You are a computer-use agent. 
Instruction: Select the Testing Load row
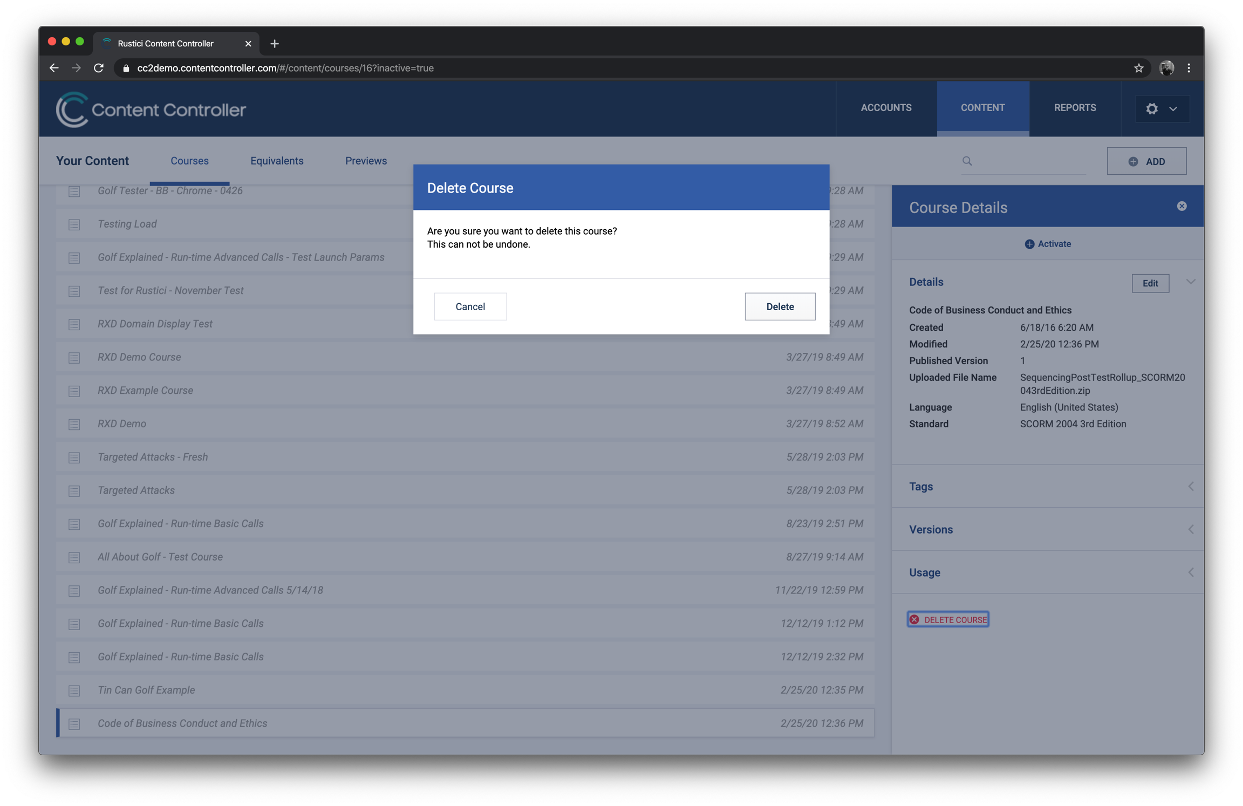234,224
